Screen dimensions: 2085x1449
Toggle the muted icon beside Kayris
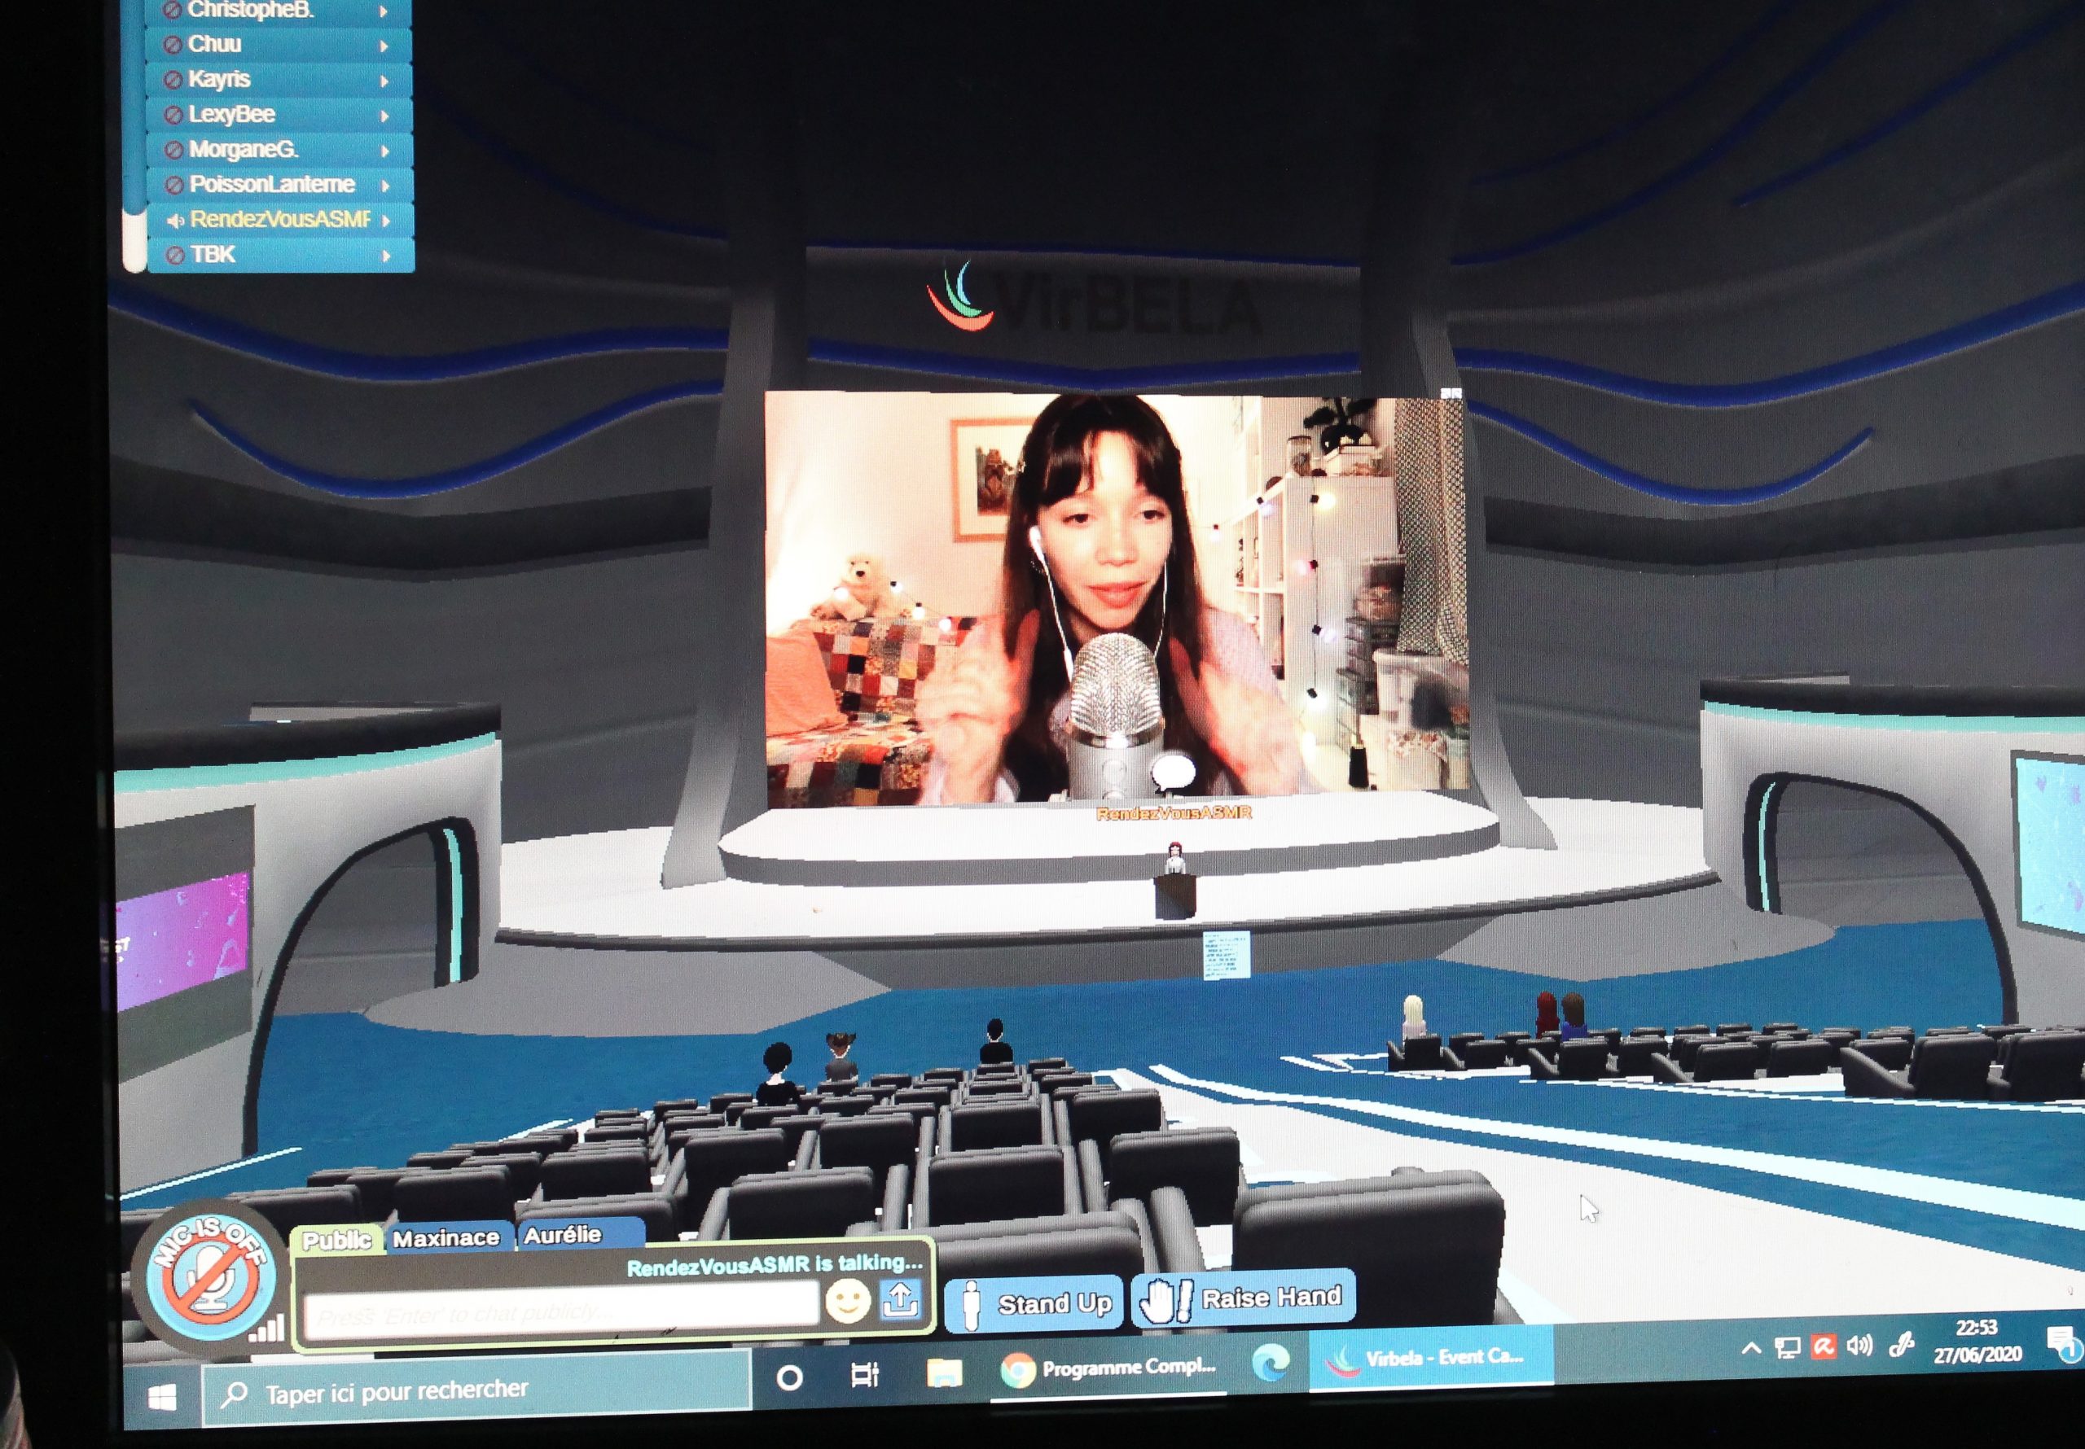coord(173,80)
